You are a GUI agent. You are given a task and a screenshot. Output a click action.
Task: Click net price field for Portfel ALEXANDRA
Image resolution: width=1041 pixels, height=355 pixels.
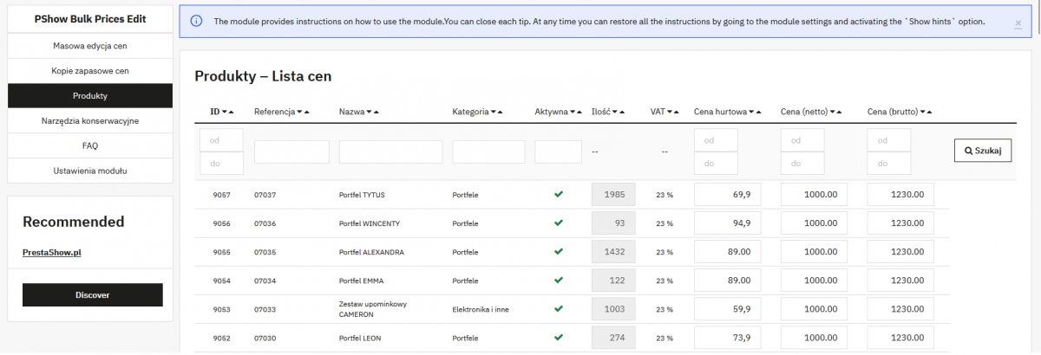pos(815,251)
